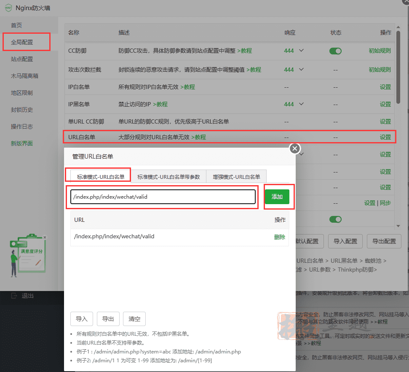Click the 退出 logout text
The width and height of the screenshot is (409, 372).
coord(27,296)
